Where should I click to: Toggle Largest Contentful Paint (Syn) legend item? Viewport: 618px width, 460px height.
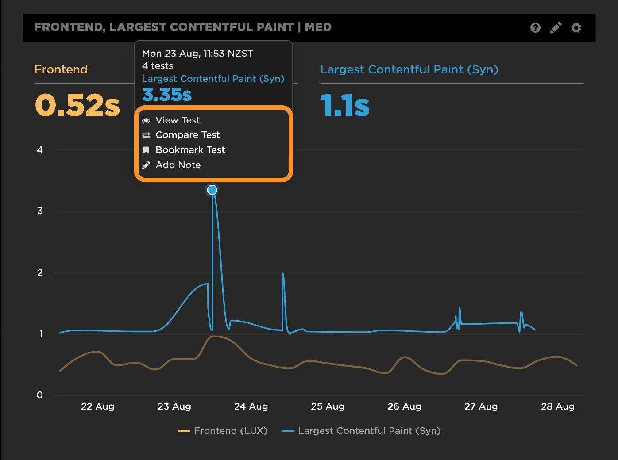[369, 431]
